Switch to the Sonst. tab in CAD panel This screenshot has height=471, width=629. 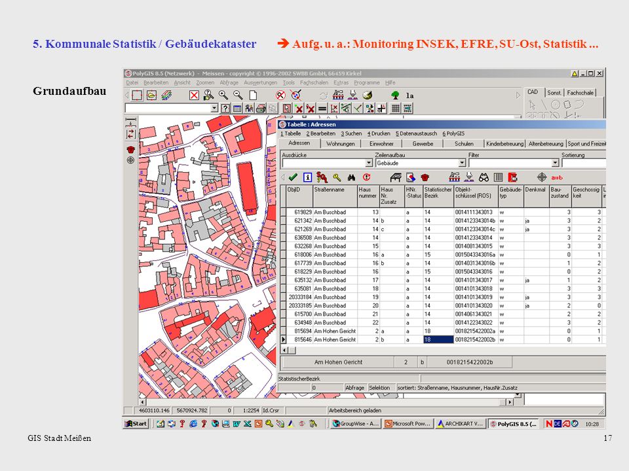pos(554,92)
